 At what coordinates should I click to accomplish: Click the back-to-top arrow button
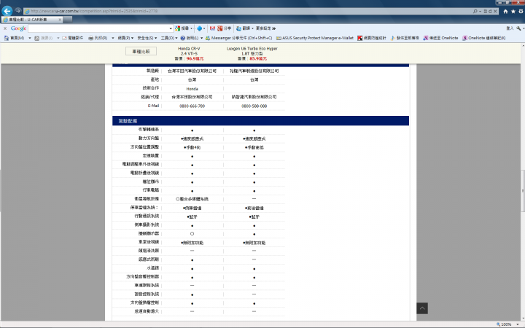point(422,308)
